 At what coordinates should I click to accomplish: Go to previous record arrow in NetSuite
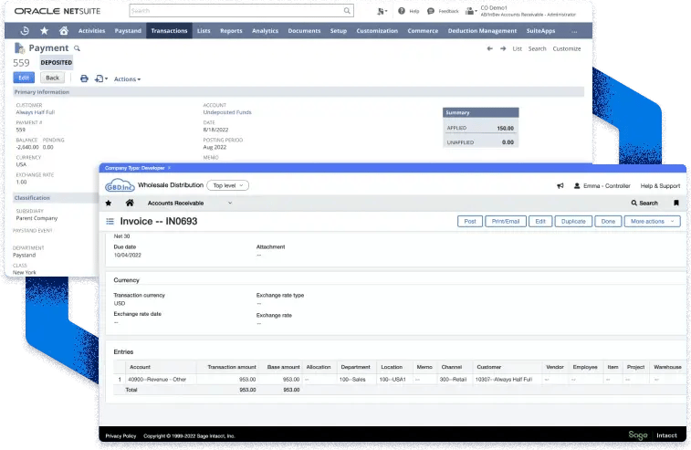tap(489, 48)
